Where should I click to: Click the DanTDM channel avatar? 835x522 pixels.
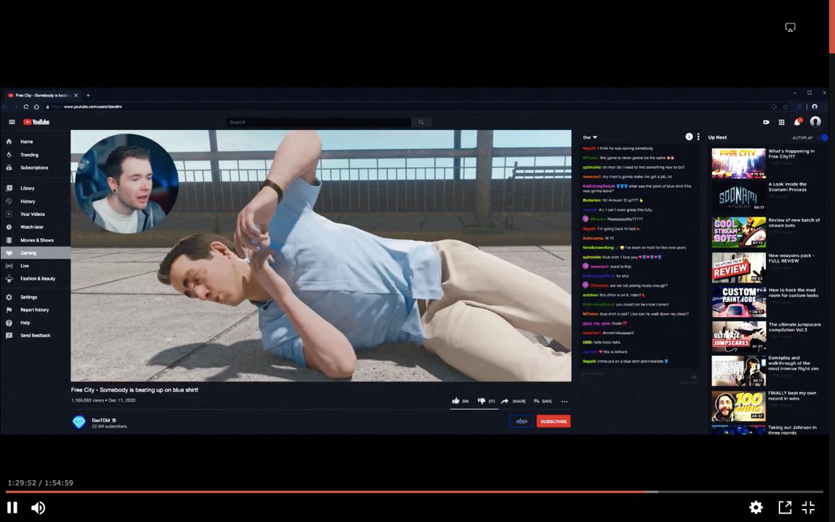(79, 422)
